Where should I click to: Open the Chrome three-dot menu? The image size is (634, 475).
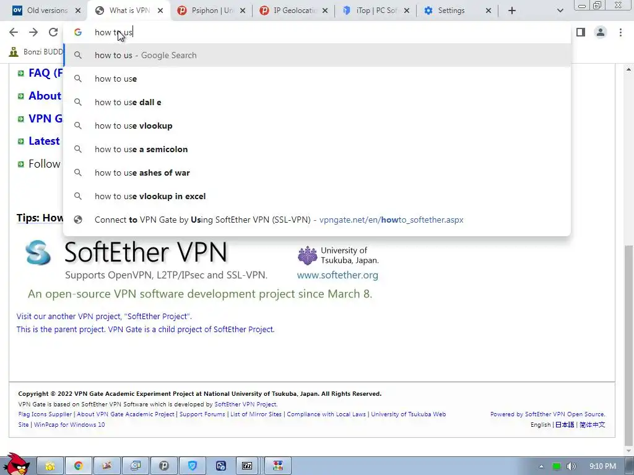coord(620,32)
